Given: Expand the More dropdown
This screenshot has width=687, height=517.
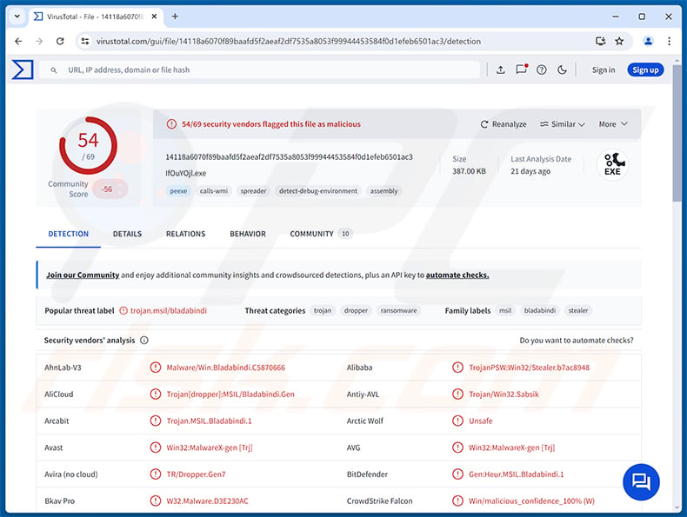Looking at the screenshot, I should click(x=613, y=124).
